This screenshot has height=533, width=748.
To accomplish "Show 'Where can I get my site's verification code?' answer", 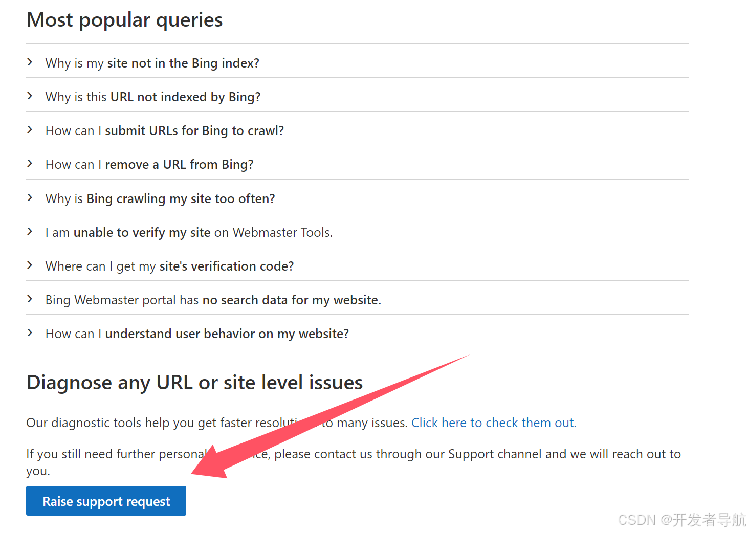I will tap(169, 266).
